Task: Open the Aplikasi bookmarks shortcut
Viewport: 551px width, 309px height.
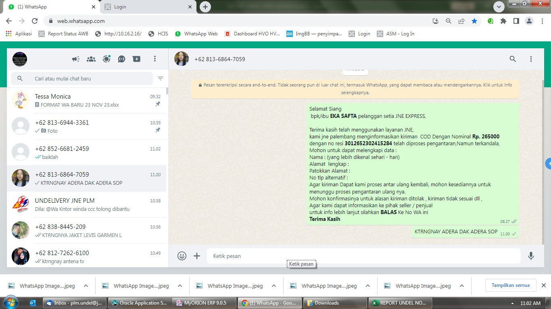Action: coord(19,34)
